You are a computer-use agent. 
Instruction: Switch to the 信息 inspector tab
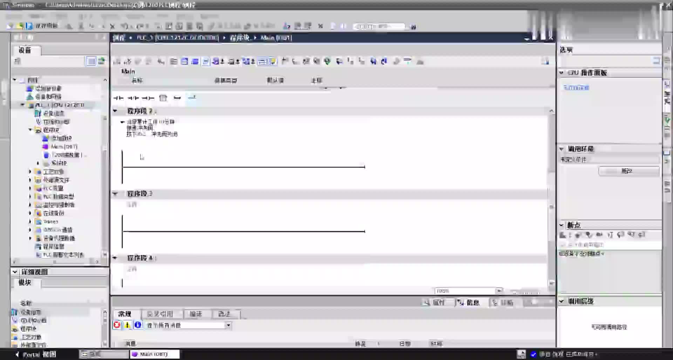pyautogui.click(x=472, y=303)
